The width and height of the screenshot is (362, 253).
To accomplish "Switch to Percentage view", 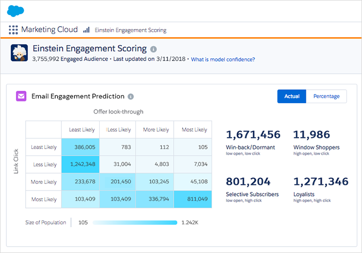I will tap(327, 96).
